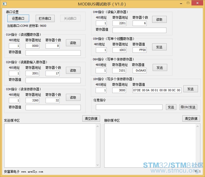
Task: Clear receive buffer with 清空数据
Action: click(x=191, y=119)
